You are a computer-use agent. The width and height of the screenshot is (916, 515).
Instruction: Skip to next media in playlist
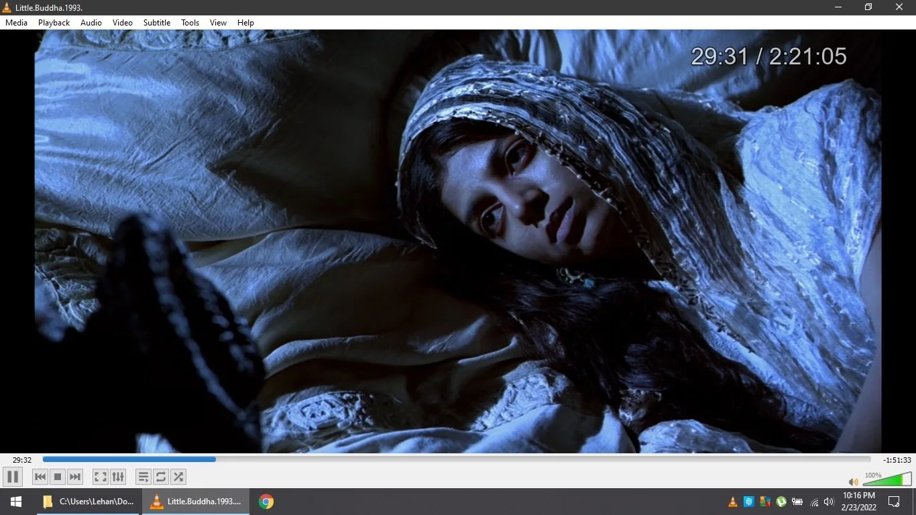click(x=75, y=477)
